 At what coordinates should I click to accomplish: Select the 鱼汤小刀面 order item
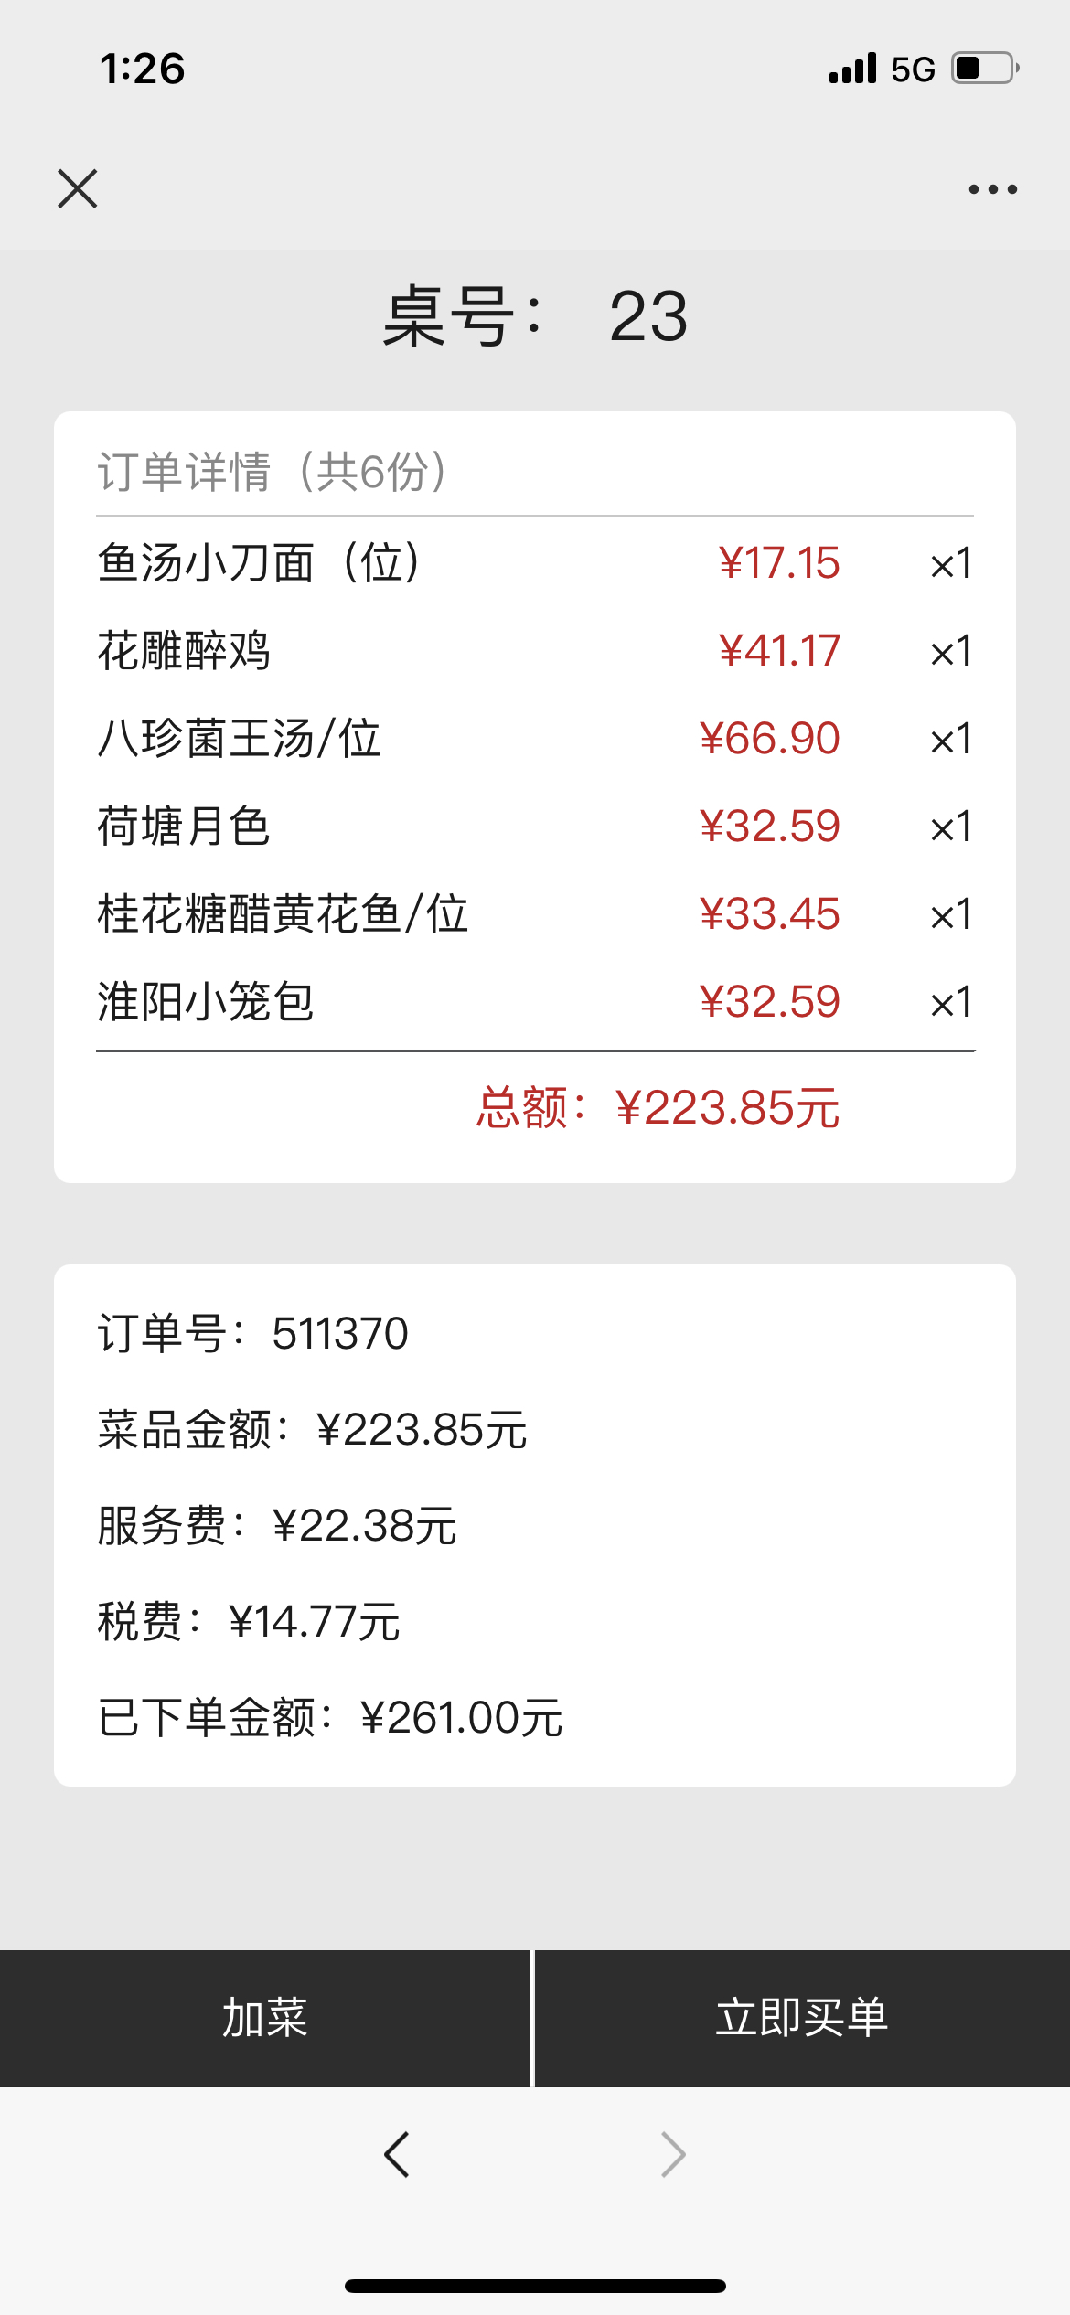tap(535, 562)
